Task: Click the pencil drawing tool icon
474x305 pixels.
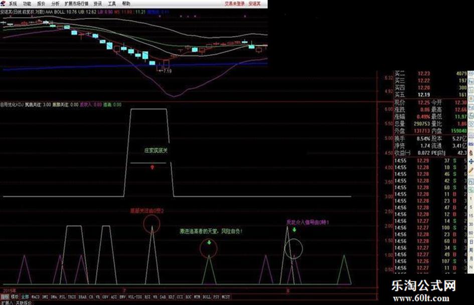Action: (471, 170)
